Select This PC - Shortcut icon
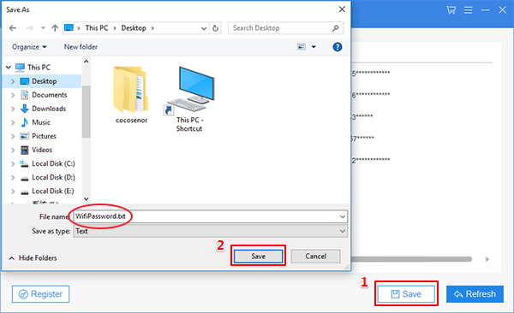The height and width of the screenshot is (313, 514). click(x=189, y=99)
